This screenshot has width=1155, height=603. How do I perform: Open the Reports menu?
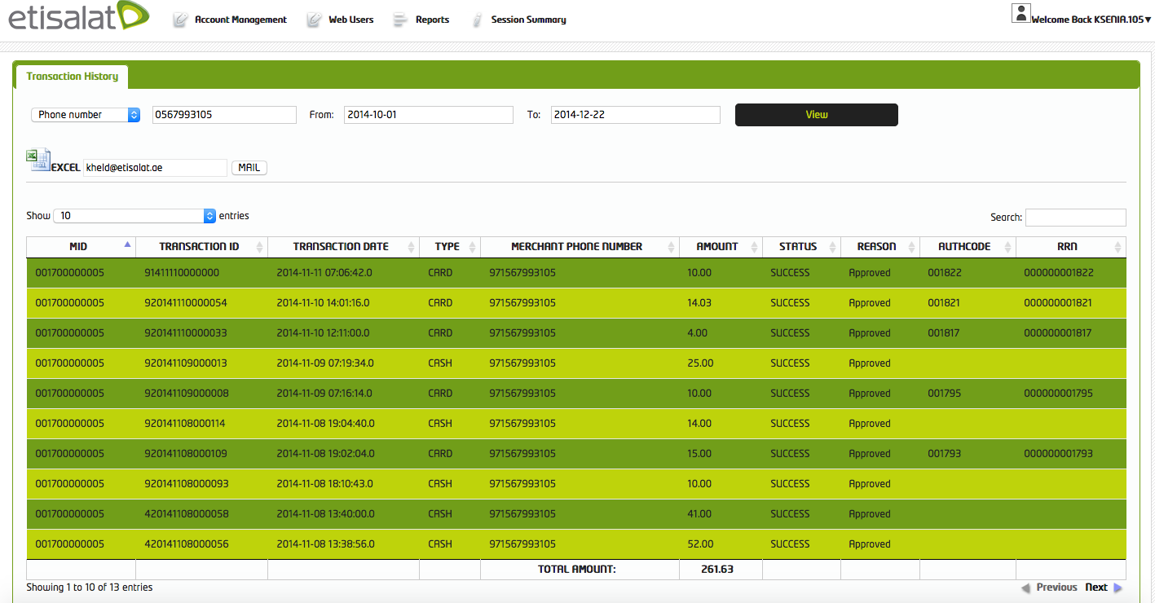(432, 20)
